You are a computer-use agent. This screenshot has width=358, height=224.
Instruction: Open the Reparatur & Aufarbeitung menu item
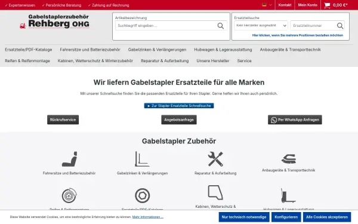tap(165, 61)
